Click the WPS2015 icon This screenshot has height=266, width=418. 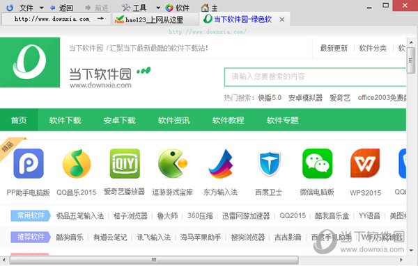click(365, 163)
